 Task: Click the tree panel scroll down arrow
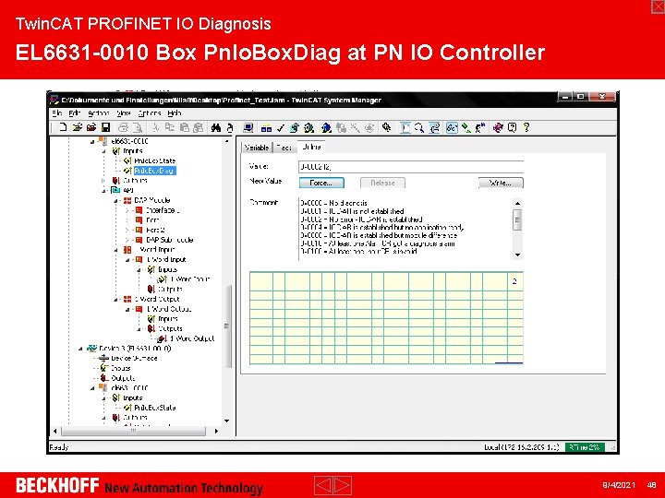tap(227, 421)
